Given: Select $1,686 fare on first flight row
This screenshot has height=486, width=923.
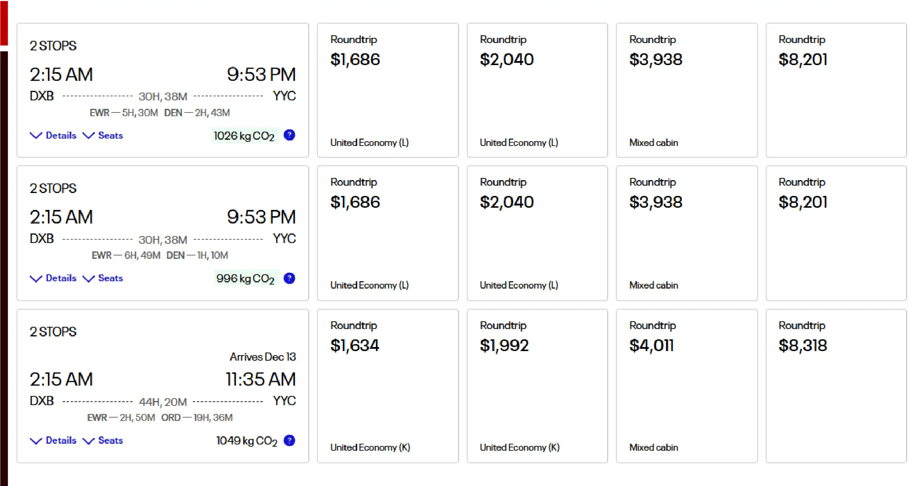Looking at the screenshot, I should coord(388,90).
